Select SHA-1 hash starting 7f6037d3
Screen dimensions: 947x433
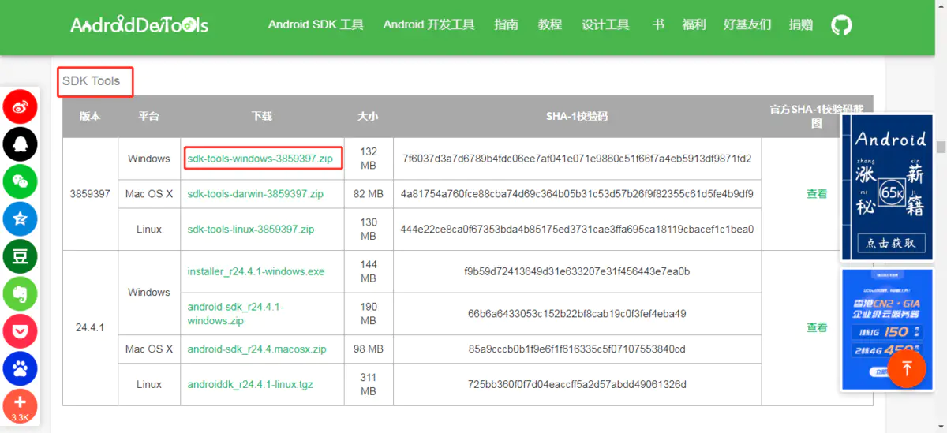coord(577,159)
